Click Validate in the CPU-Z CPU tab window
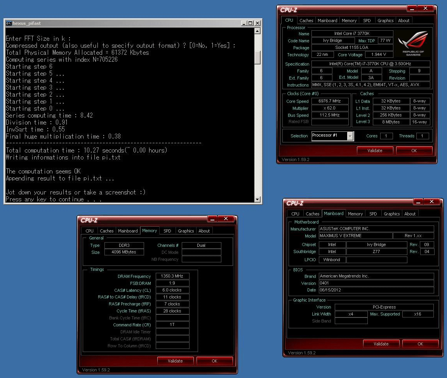 pyautogui.click(x=375, y=151)
